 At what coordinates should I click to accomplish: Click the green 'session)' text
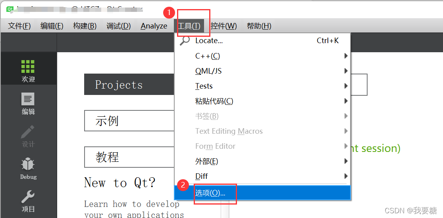pos(381,148)
